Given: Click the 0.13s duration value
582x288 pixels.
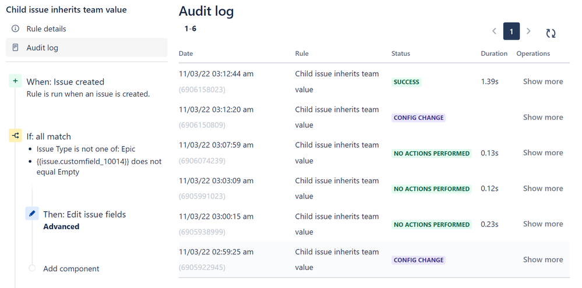Looking at the screenshot, I should coord(489,152).
